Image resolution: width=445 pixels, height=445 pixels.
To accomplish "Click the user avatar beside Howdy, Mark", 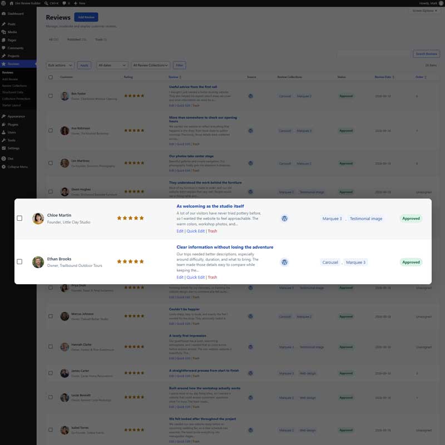I will [x=442, y=3].
